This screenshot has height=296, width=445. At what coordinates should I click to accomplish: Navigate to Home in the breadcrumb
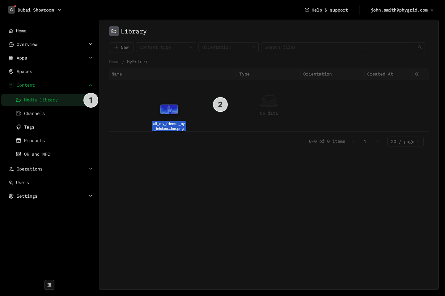[114, 62]
